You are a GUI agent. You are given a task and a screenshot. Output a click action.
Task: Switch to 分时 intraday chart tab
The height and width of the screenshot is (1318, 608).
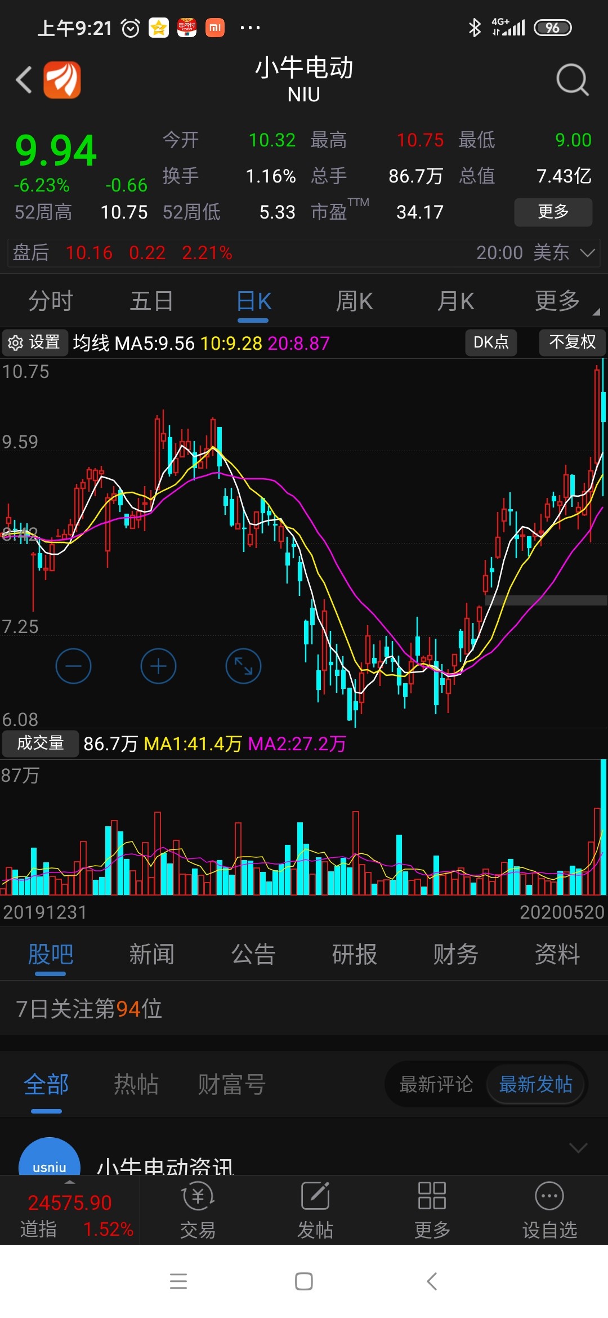pyautogui.click(x=51, y=301)
